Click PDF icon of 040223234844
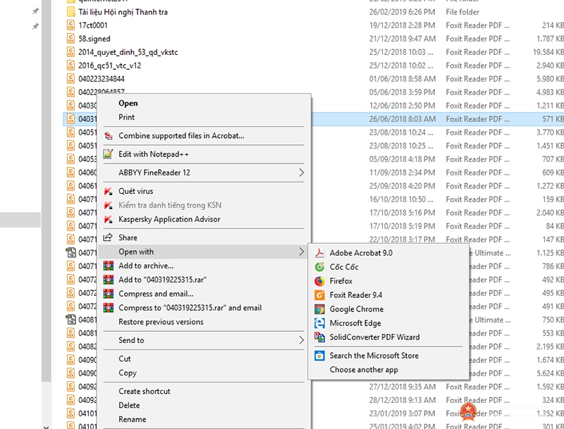564x429 pixels. [x=71, y=79]
